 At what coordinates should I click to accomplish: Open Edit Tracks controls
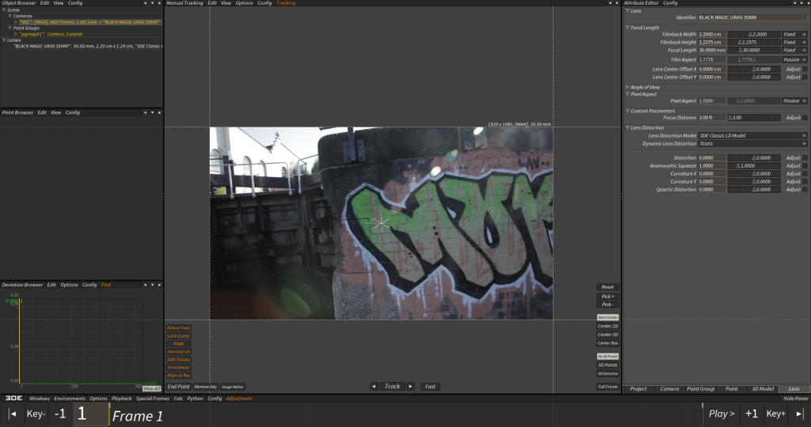point(178,359)
